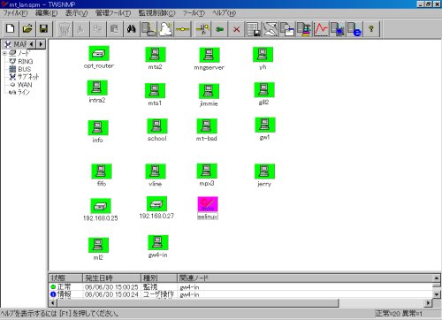Click the tab scroll right arrow beside MAP

tap(41, 44)
